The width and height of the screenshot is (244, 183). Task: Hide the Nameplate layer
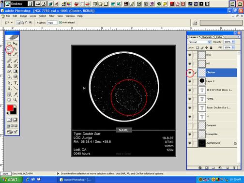click(x=190, y=134)
